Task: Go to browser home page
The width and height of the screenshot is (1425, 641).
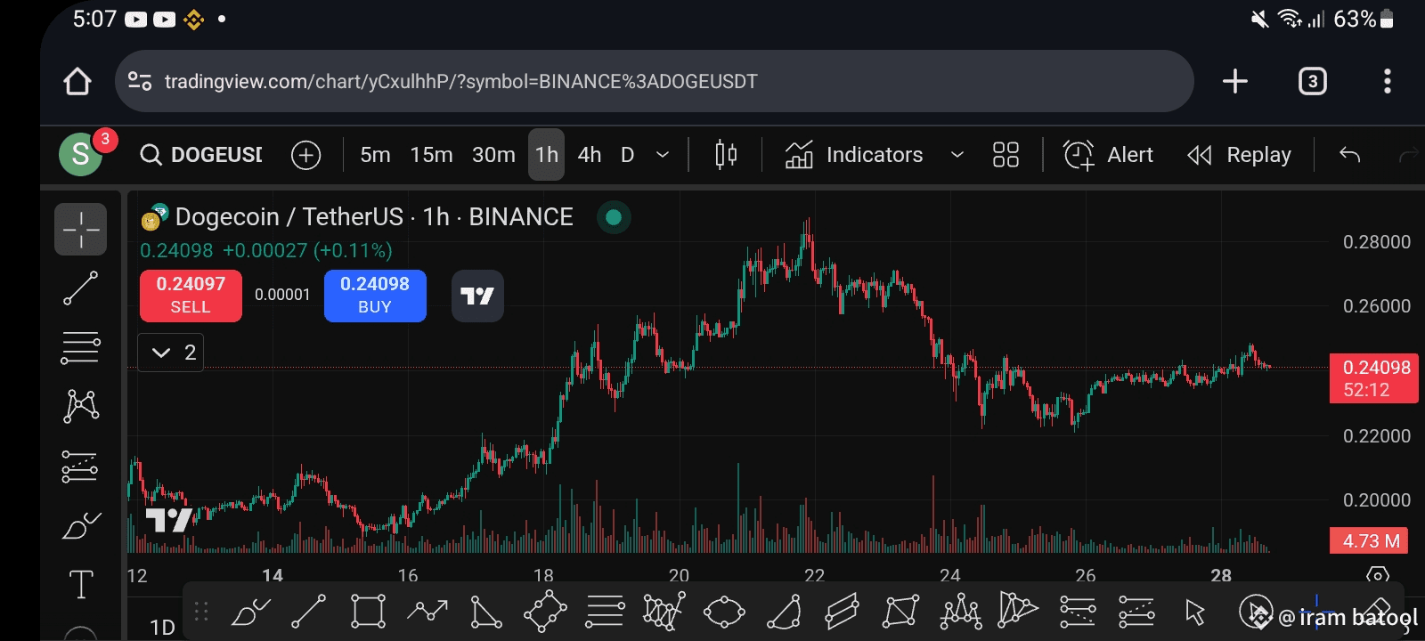Action: (x=77, y=81)
